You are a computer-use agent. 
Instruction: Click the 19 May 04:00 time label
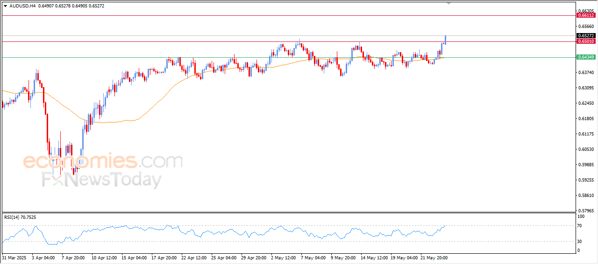pyautogui.click(x=403, y=257)
